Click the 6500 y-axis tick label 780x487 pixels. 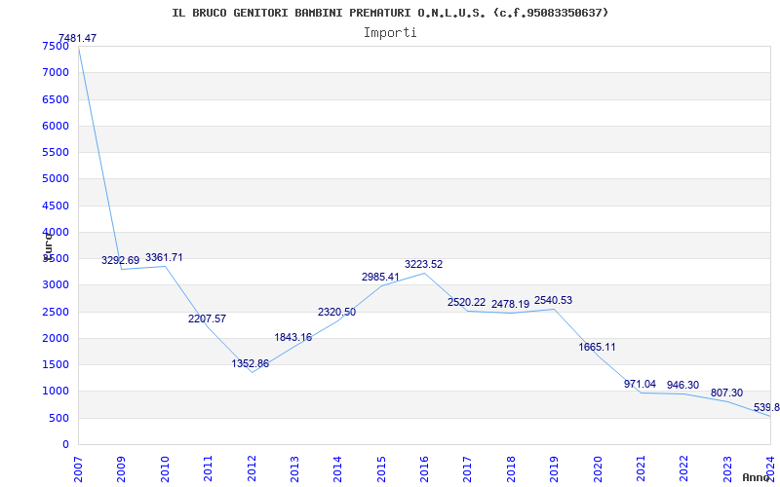point(56,99)
